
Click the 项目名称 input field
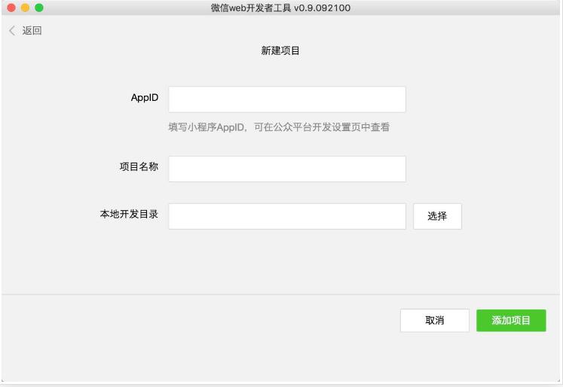(x=287, y=169)
